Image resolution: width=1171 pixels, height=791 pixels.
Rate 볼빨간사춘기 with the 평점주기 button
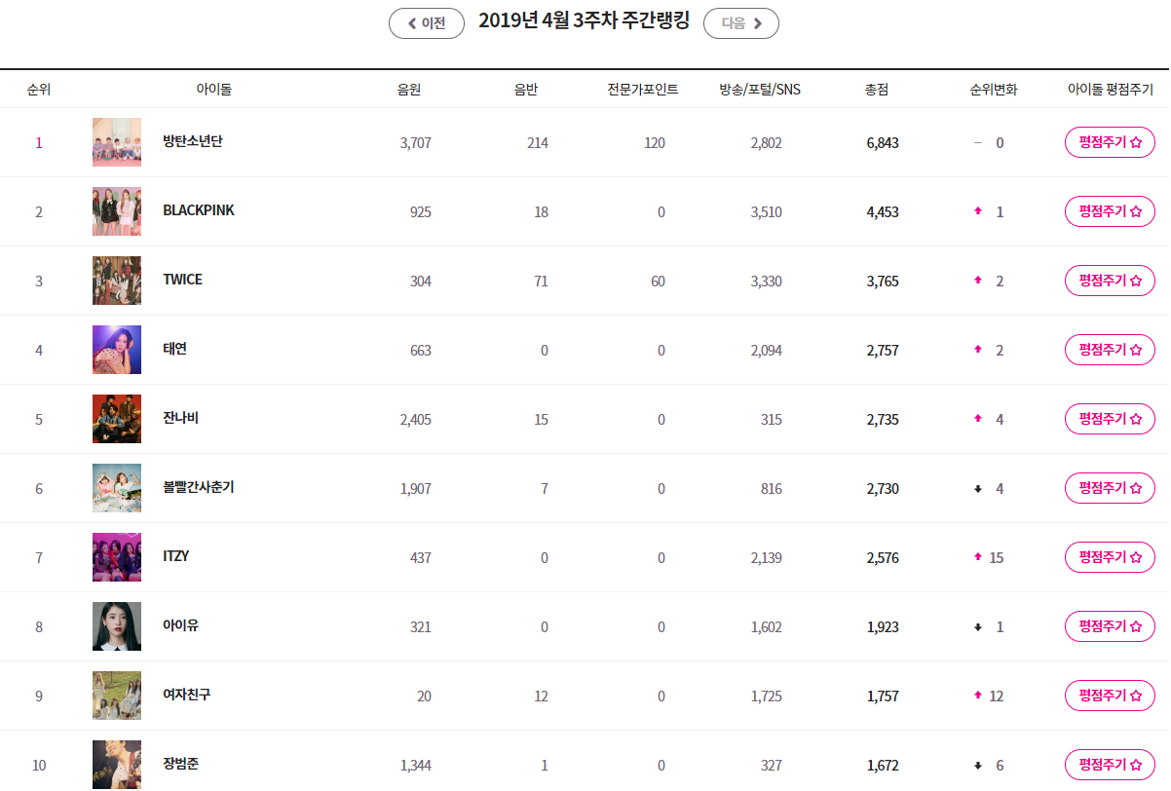(1110, 488)
